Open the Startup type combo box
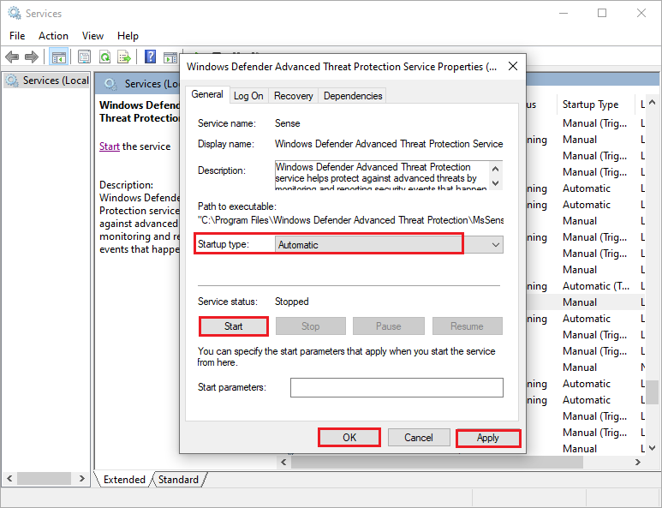 [x=389, y=245]
